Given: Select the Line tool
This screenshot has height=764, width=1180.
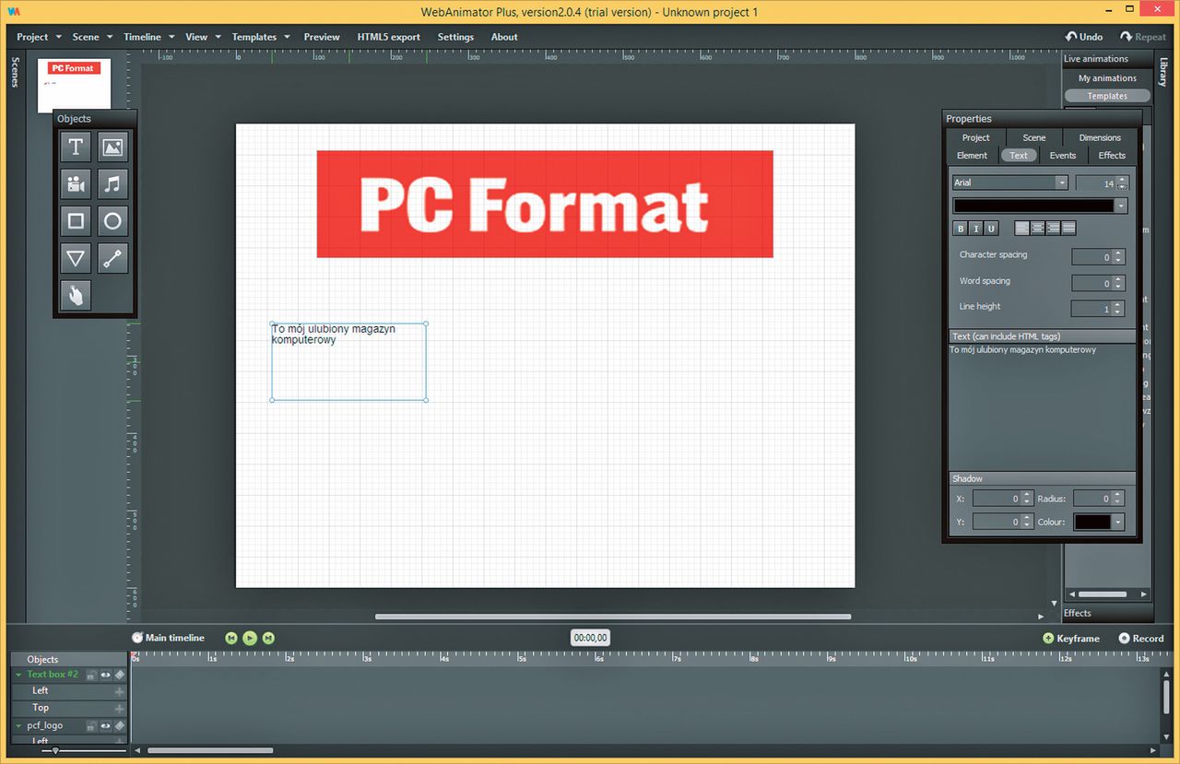Looking at the screenshot, I should tap(112, 258).
